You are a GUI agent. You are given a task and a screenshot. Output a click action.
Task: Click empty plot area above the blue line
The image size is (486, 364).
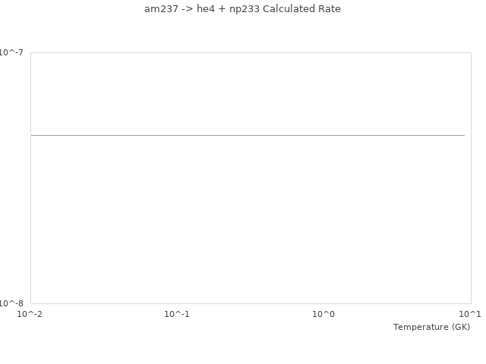click(x=248, y=91)
